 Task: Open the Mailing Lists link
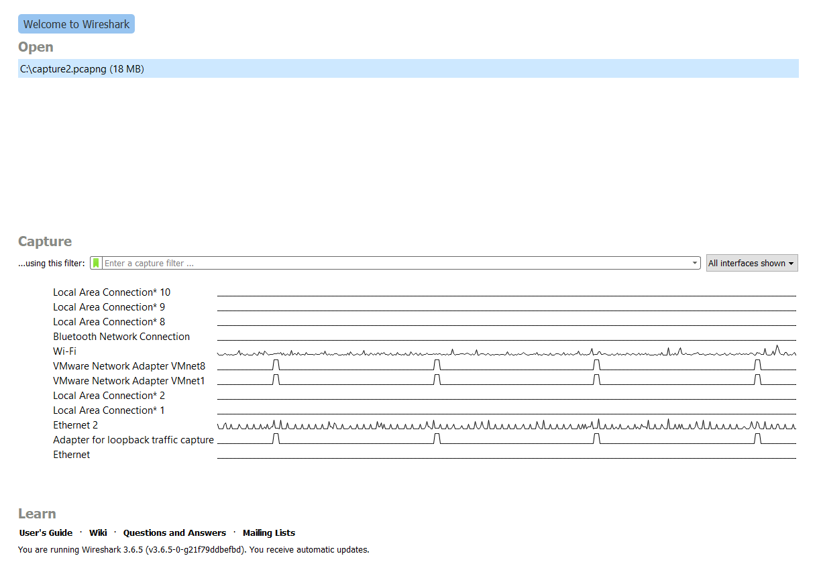tap(269, 532)
